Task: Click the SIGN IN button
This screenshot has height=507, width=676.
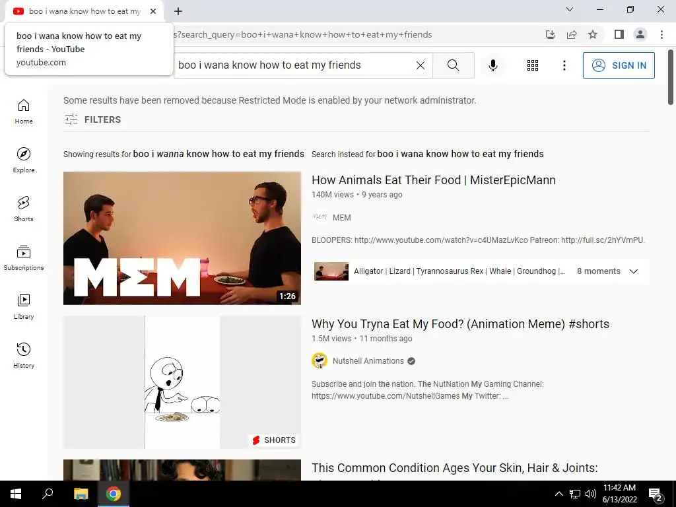Action: (x=619, y=65)
